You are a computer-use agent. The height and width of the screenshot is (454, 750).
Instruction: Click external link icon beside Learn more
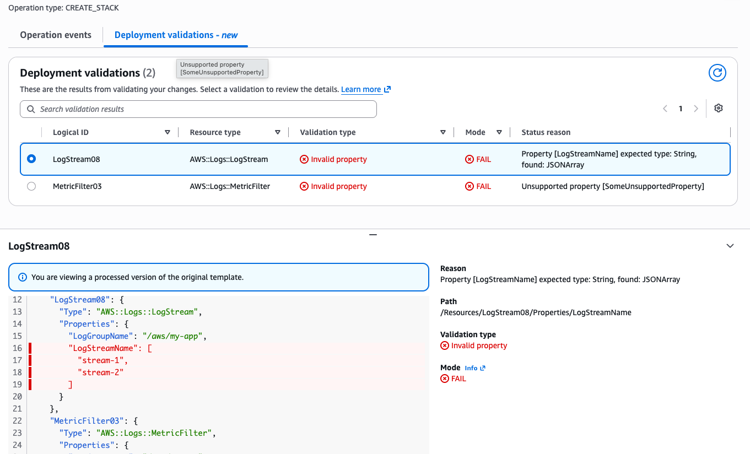(x=387, y=89)
